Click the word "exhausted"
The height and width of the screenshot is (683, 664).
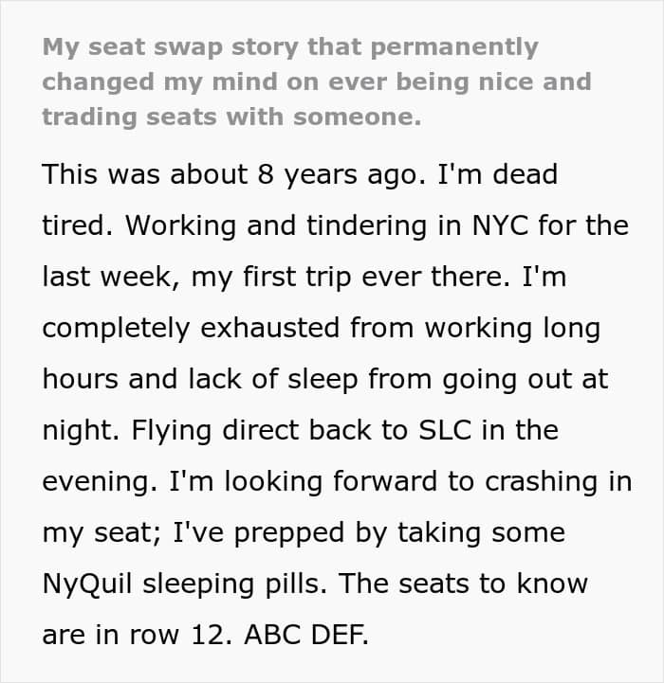pos(269,328)
